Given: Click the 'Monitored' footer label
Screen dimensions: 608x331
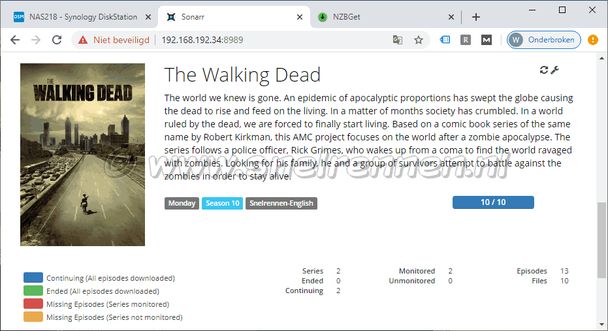Looking at the screenshot, I should pos(417,271).
